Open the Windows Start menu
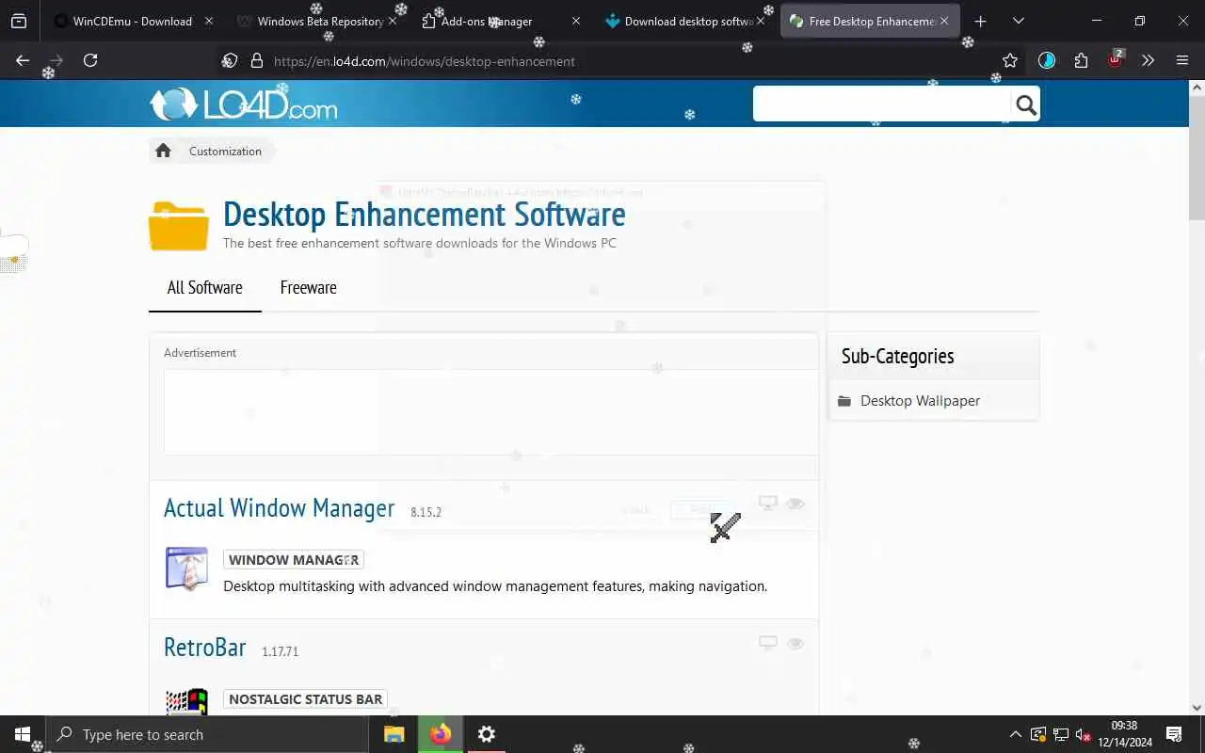 pos(23,734)
